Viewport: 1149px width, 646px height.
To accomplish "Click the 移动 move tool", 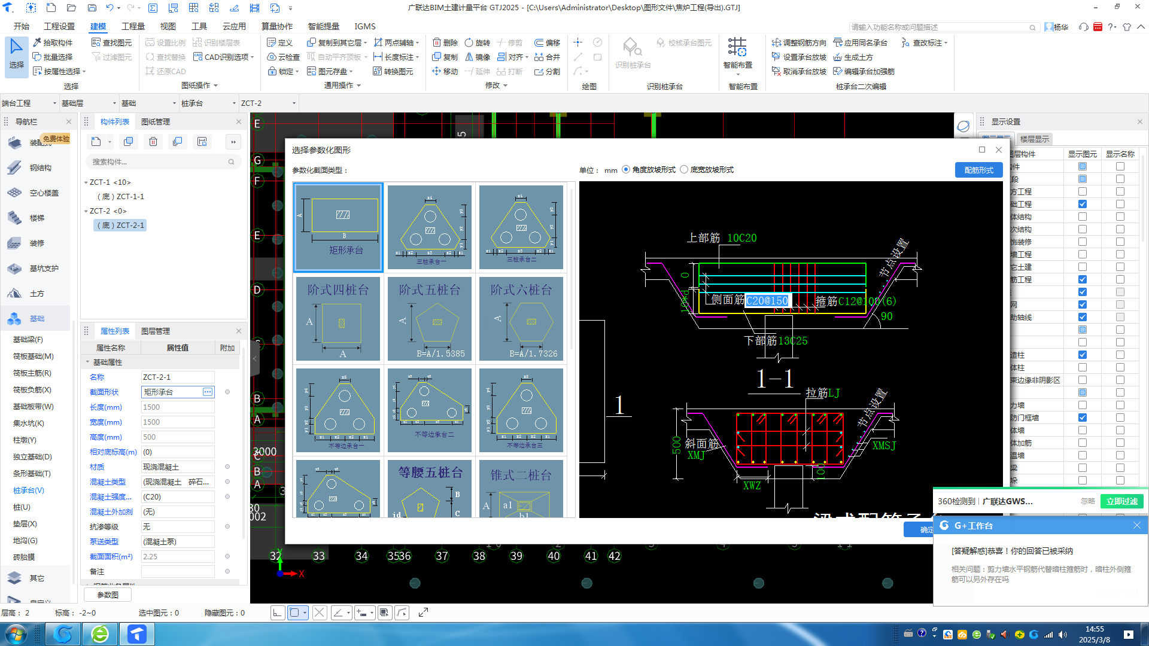I will coord(445,71).
